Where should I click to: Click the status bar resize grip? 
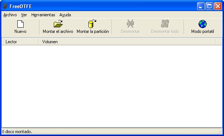[220, 132]
